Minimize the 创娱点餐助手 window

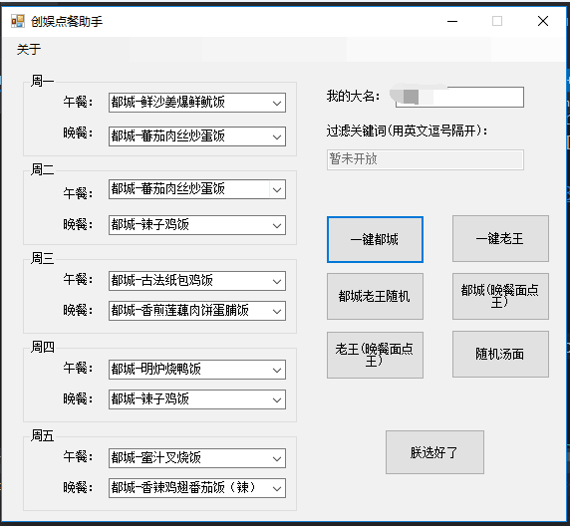[x=452, y=21]
